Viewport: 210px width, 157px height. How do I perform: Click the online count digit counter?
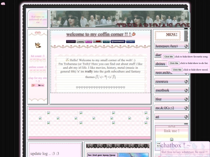[x=38, y=71]
